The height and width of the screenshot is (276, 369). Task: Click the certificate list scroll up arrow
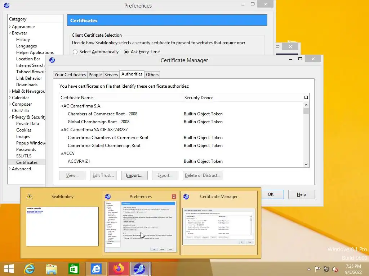[306, 105]
